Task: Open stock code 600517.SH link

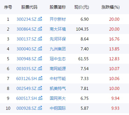Action: click(x=27, y=98)
